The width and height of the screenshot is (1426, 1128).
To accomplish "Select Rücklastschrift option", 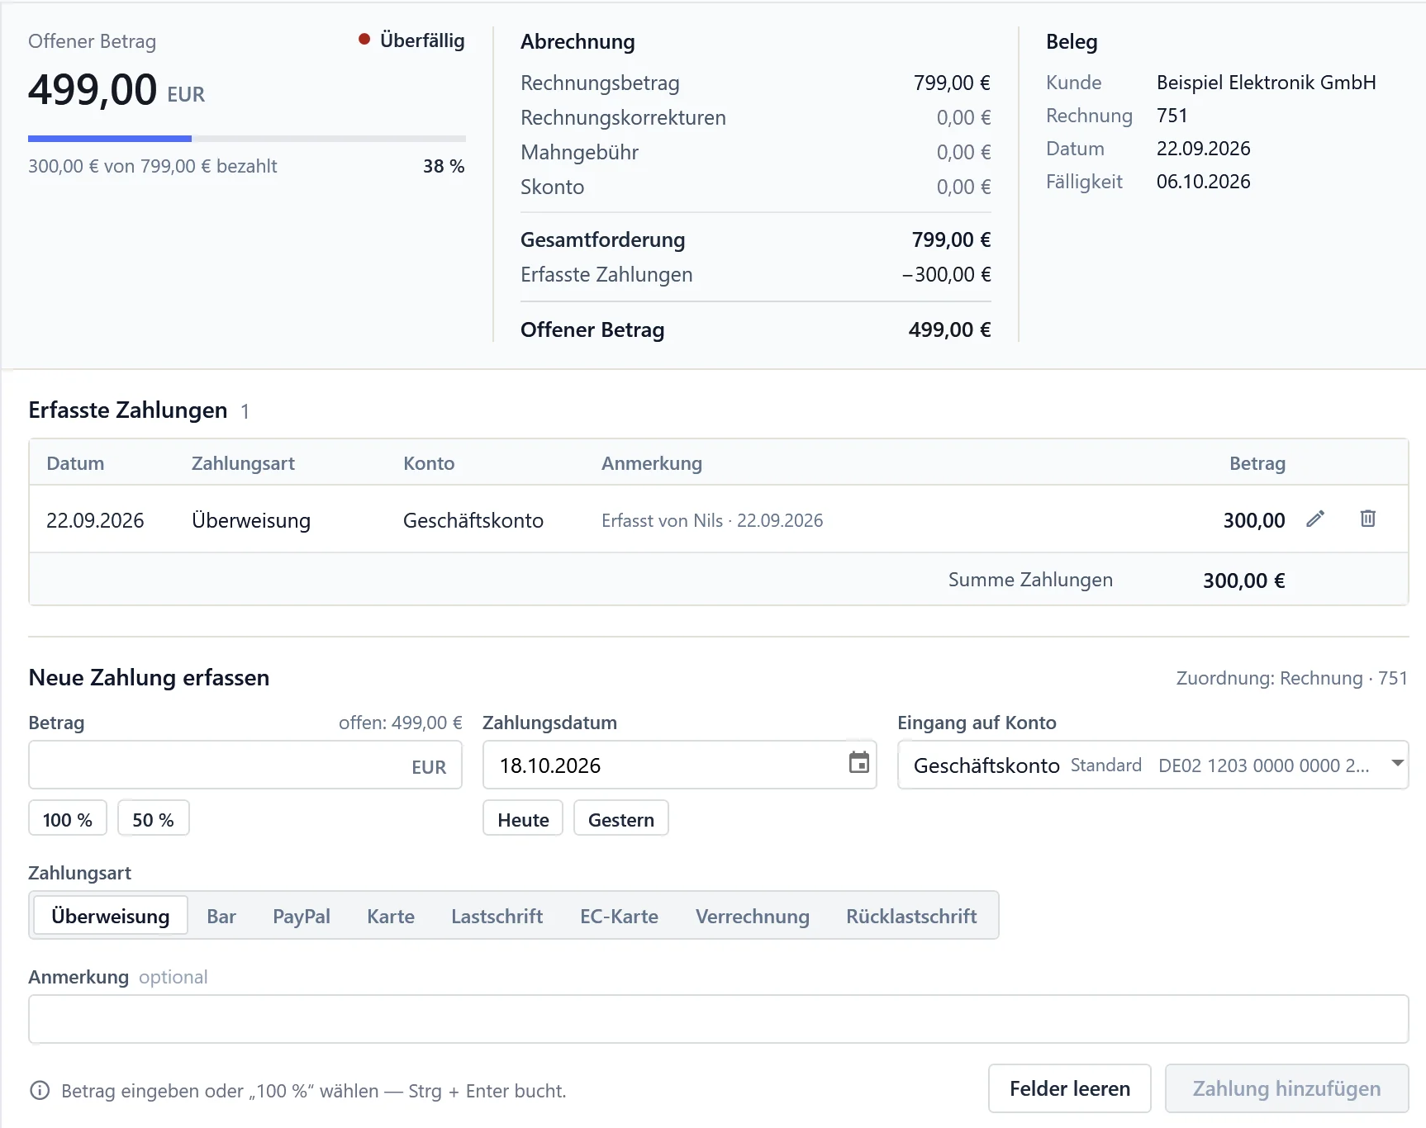I will tap(911, 916).
